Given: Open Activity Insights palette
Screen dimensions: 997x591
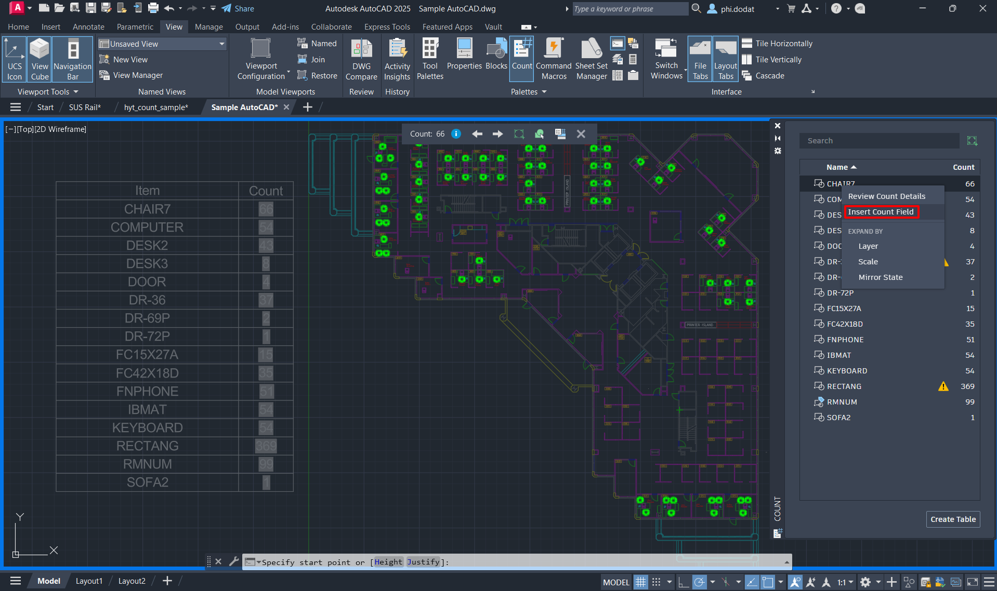Looking at the screenshot, I should coord(397,59).
